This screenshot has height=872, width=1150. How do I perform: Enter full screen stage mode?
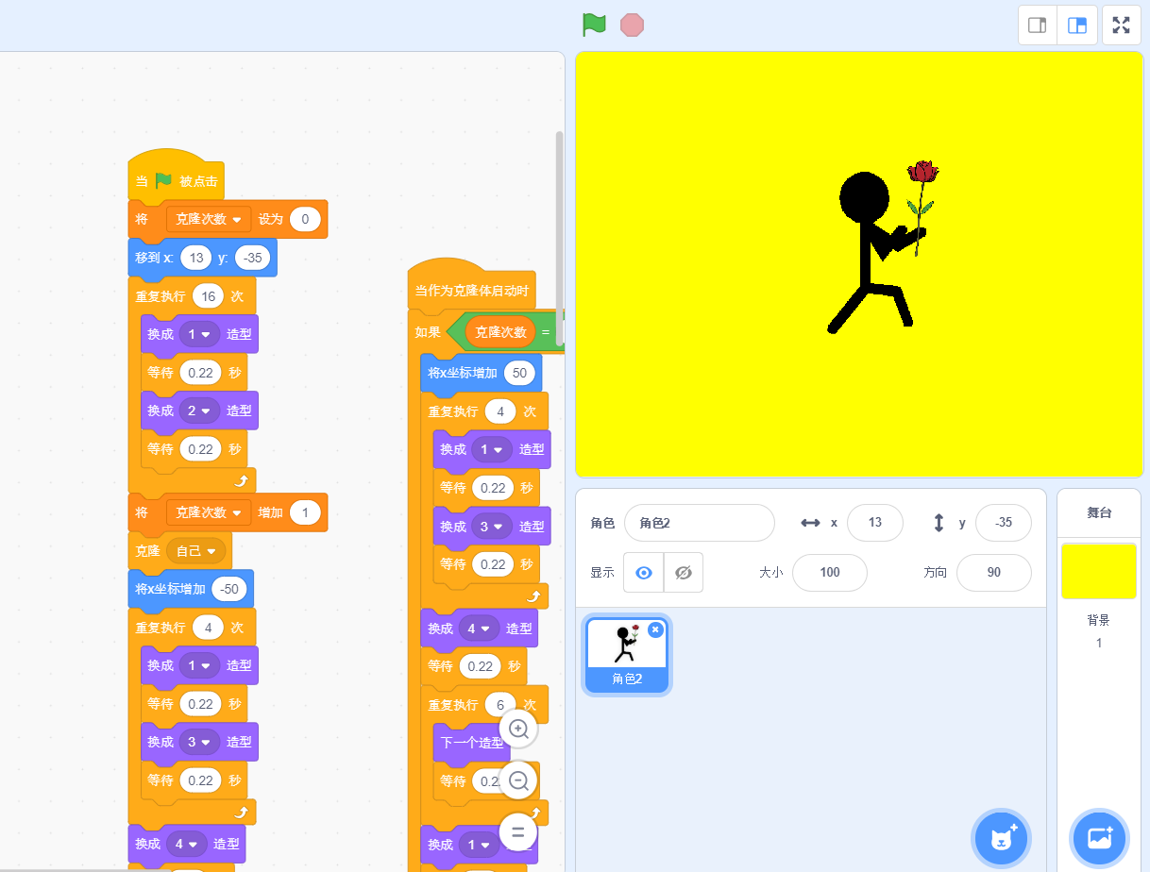pyautogui.click(x=1122, y=25)
